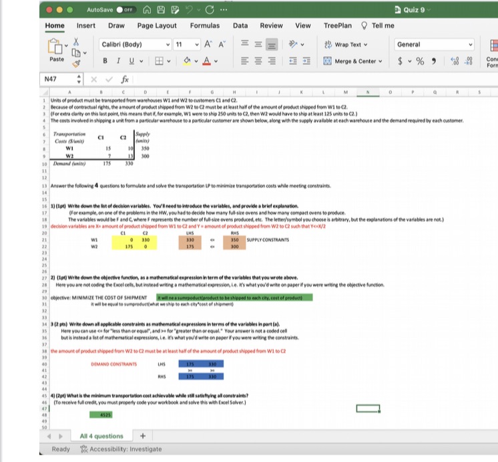Click the Insert Function fx icon

(x=125, y=79)
